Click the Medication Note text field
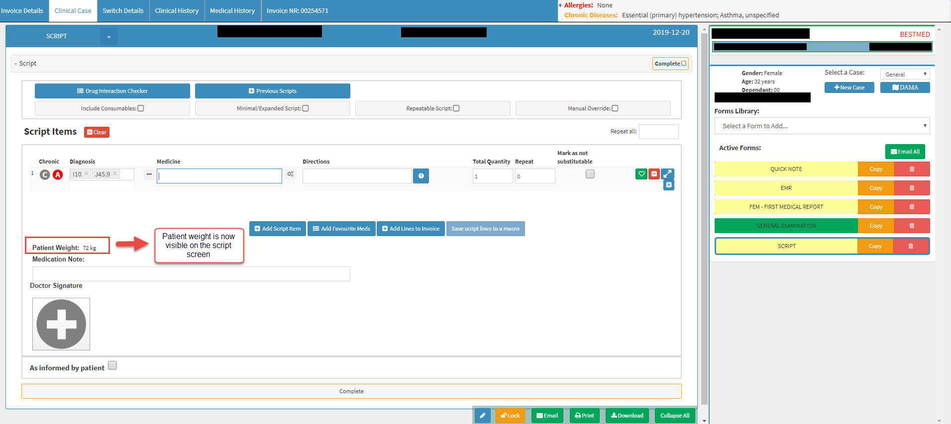The width and height of the screenshot is (951, 424). (x=191, y=274)
